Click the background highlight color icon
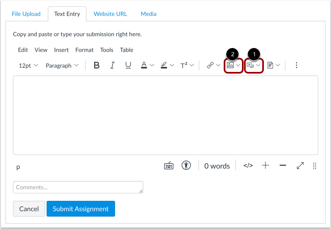This screenshot has height=229, width=331. [x=164, y=65]
